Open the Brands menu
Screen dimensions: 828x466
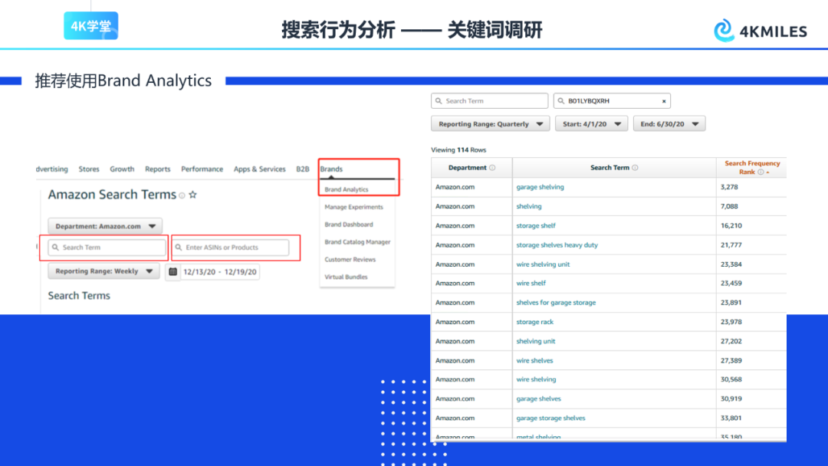coord(331,169)
